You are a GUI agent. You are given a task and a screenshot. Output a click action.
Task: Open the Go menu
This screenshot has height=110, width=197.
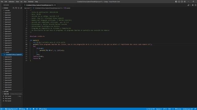(x=21, y=2)
